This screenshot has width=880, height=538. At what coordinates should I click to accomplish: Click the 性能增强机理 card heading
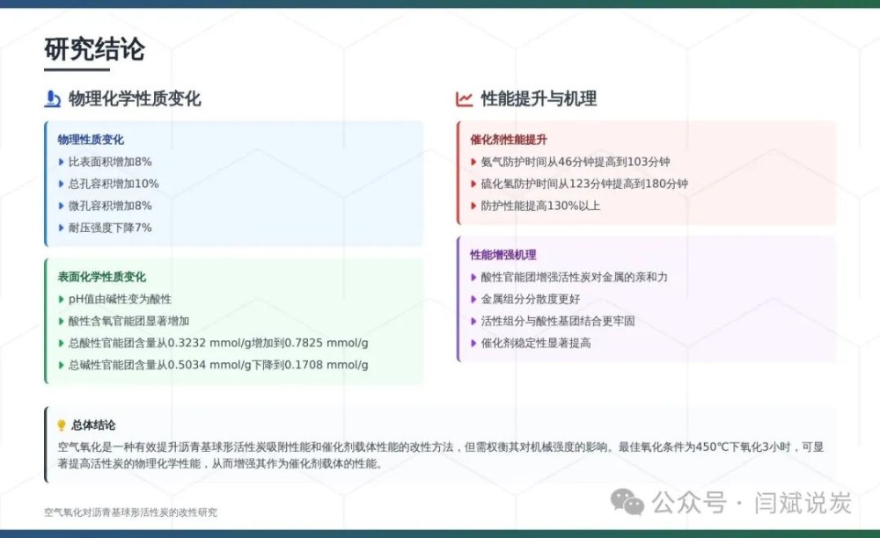(503, 255)
